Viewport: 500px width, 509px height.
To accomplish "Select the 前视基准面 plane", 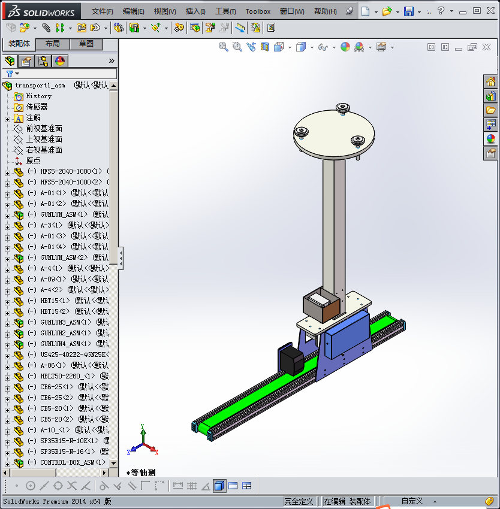I will (44, 129).
